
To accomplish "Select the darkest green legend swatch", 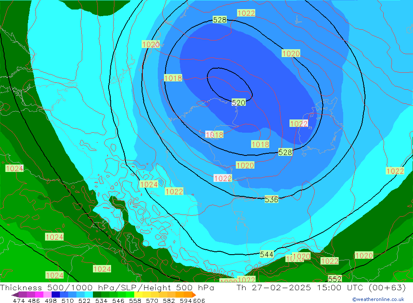I will (x=97, y=295).
